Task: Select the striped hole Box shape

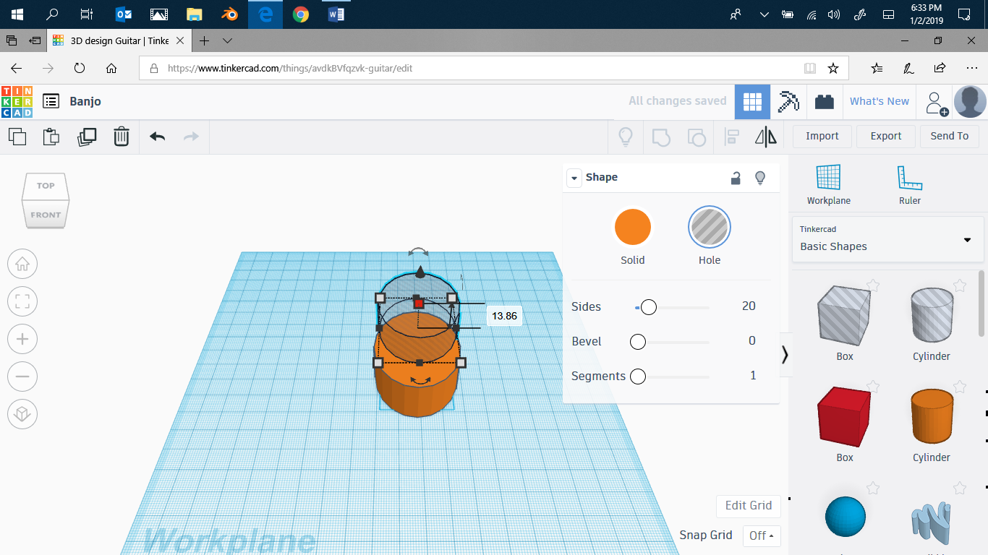Action: [845, 315]
